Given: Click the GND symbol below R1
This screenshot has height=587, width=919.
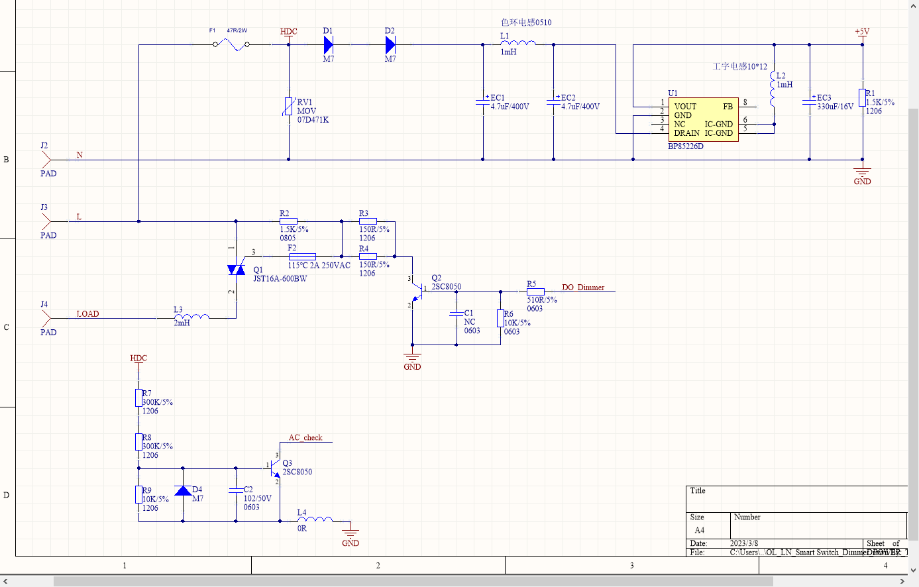Looking at the screenshot, I should tap(862, 170).
